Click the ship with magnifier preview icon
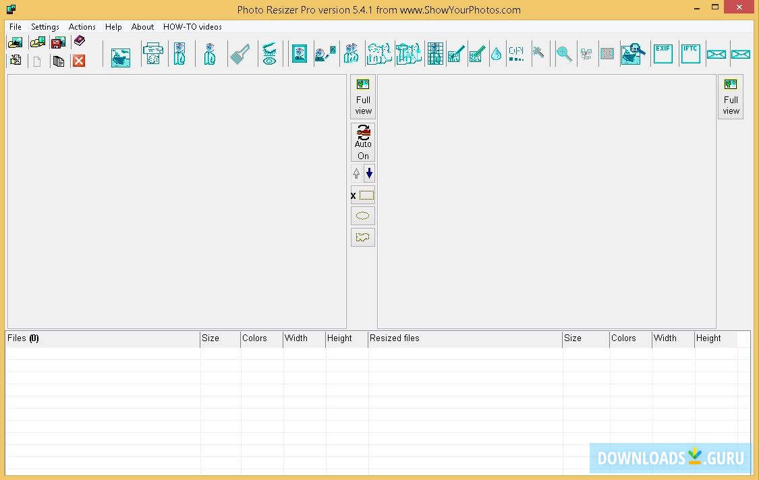 click(633, 54)
